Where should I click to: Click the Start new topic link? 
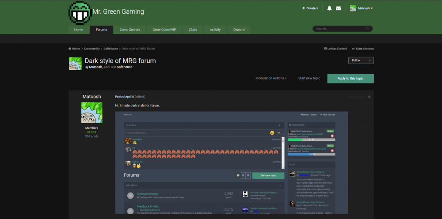pyautogui.click(x=309, y=78)
